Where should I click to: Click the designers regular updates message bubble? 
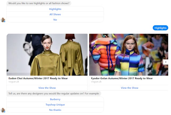(x=54, y=93)
